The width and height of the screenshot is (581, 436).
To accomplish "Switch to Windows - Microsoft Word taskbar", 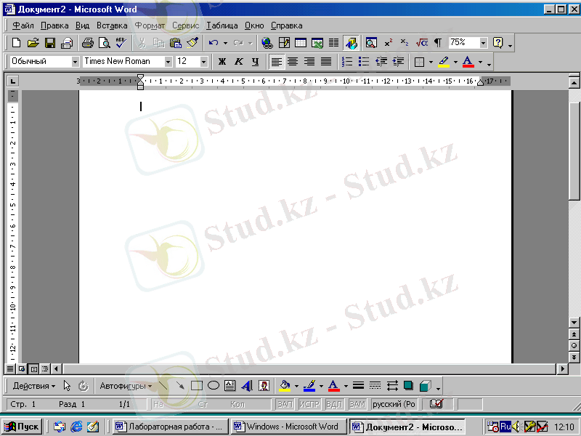I will 288,427.
